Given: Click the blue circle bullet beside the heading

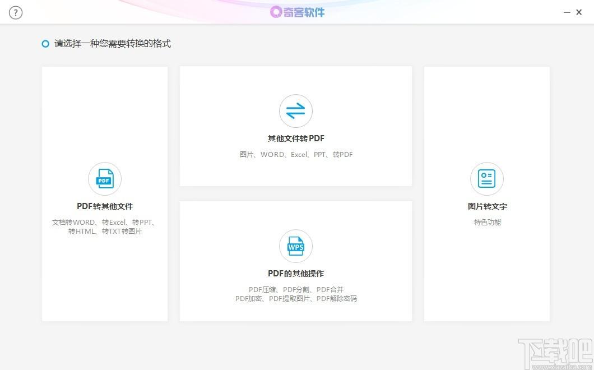Looking at the screenshot, I should 45,44.
